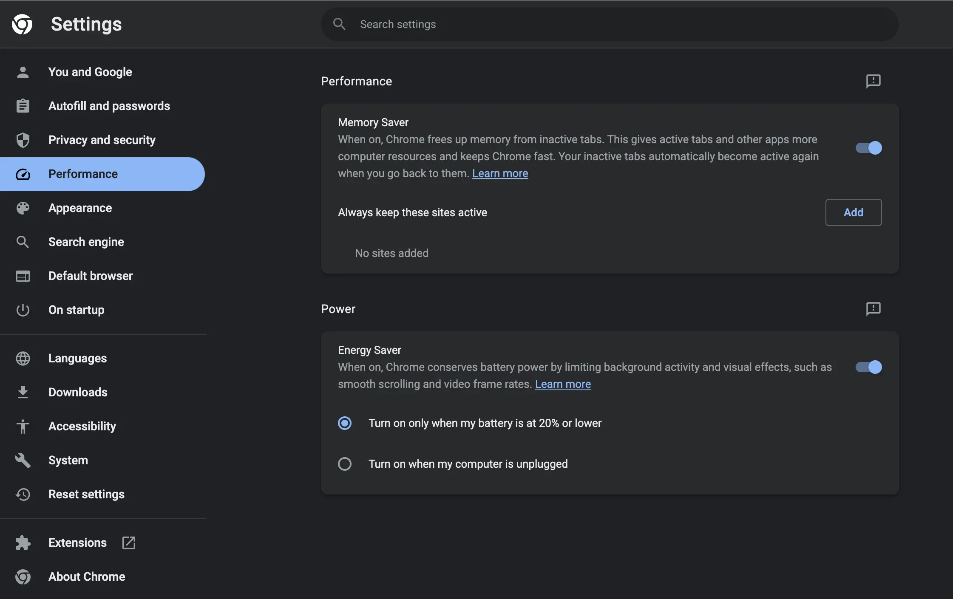Open the Autofill and passwords section
Viewport: 953px width, 599px height.
pyautogui.click(x=109, y=106)
